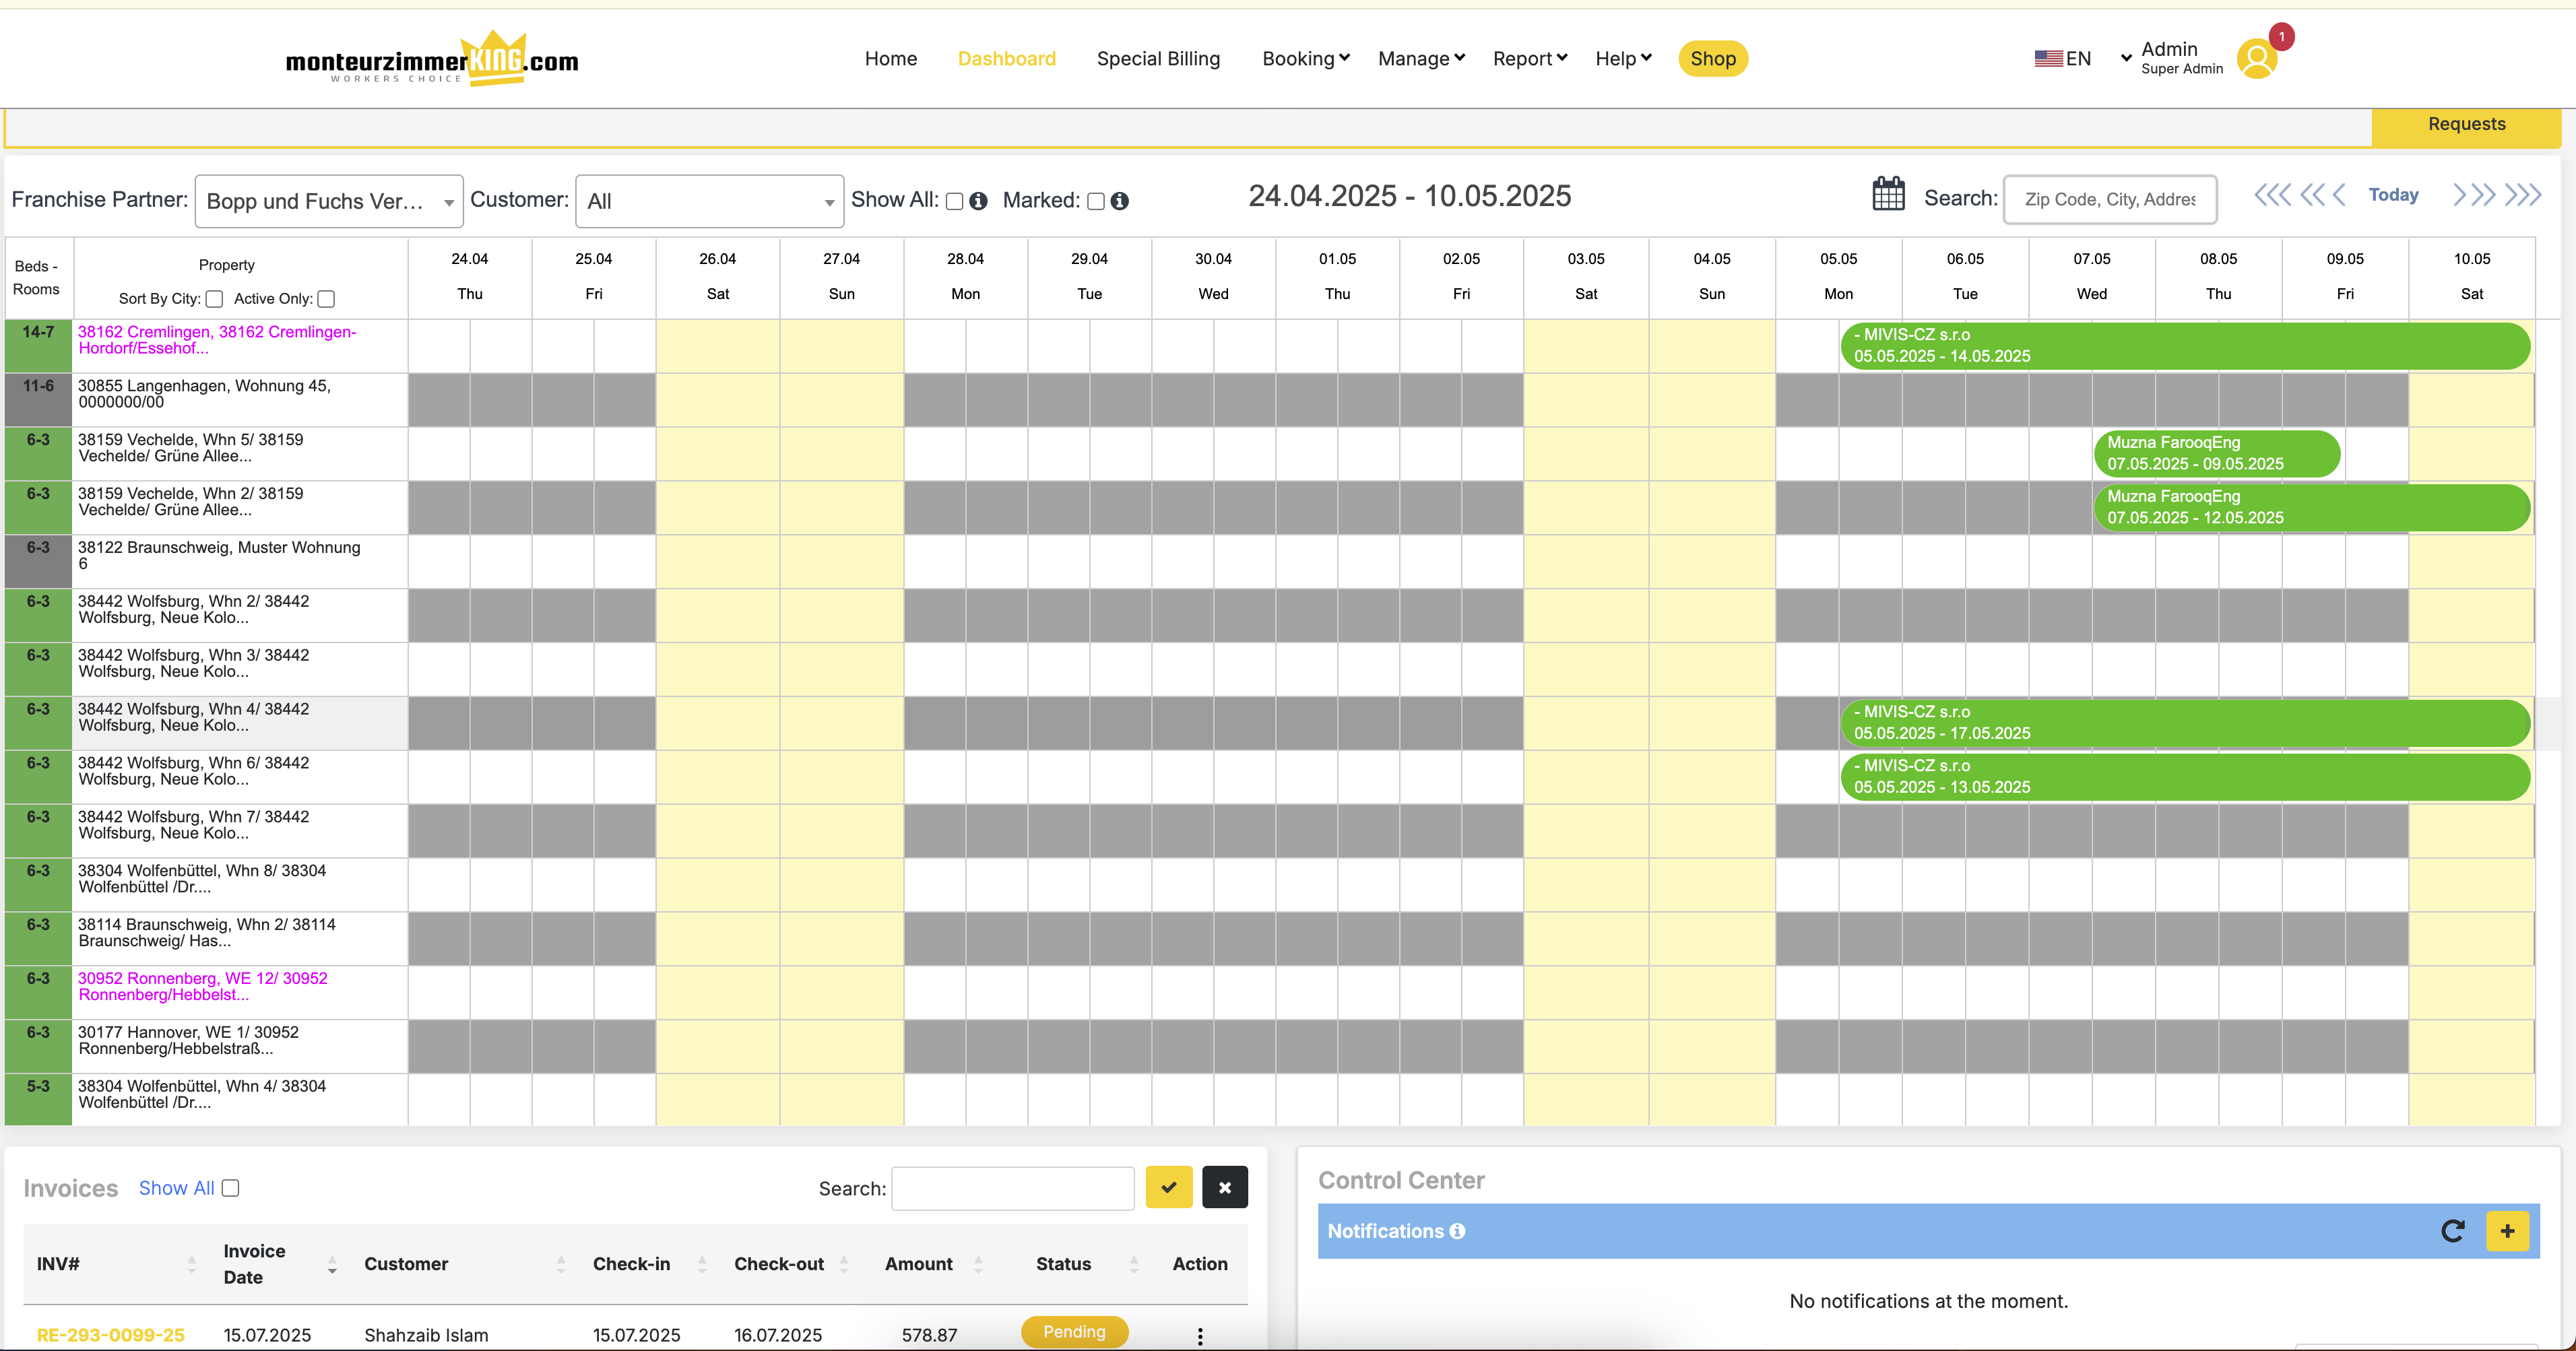The height and width of the screenshot is (1351, 2576).
Task: Add notification with yellow plus button
Action: [2507, 1231]
